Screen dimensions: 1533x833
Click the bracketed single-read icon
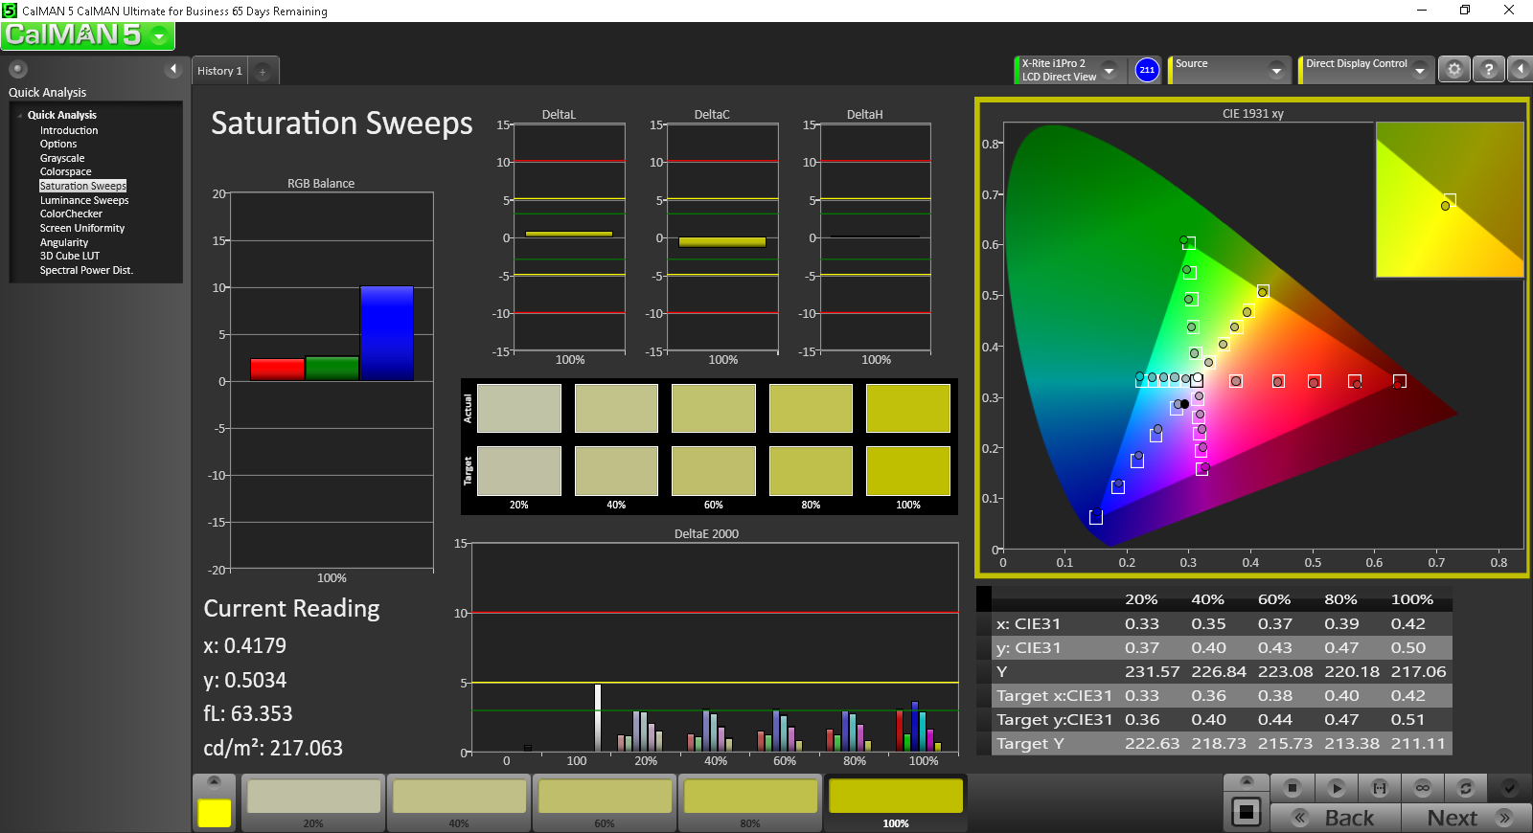pos(1380,788)
